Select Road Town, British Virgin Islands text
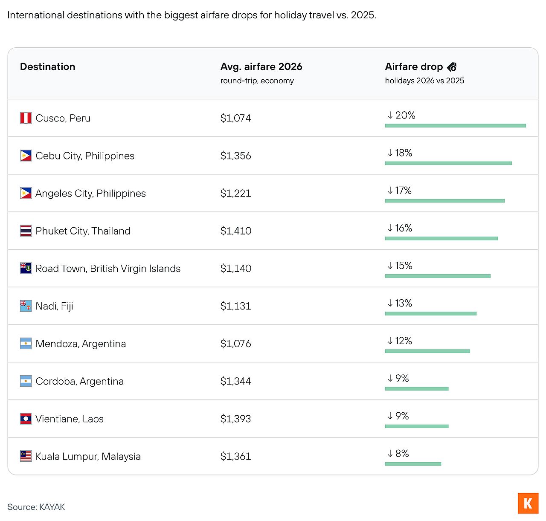This screenshot has width=546, height=521. tap(108, 268)
